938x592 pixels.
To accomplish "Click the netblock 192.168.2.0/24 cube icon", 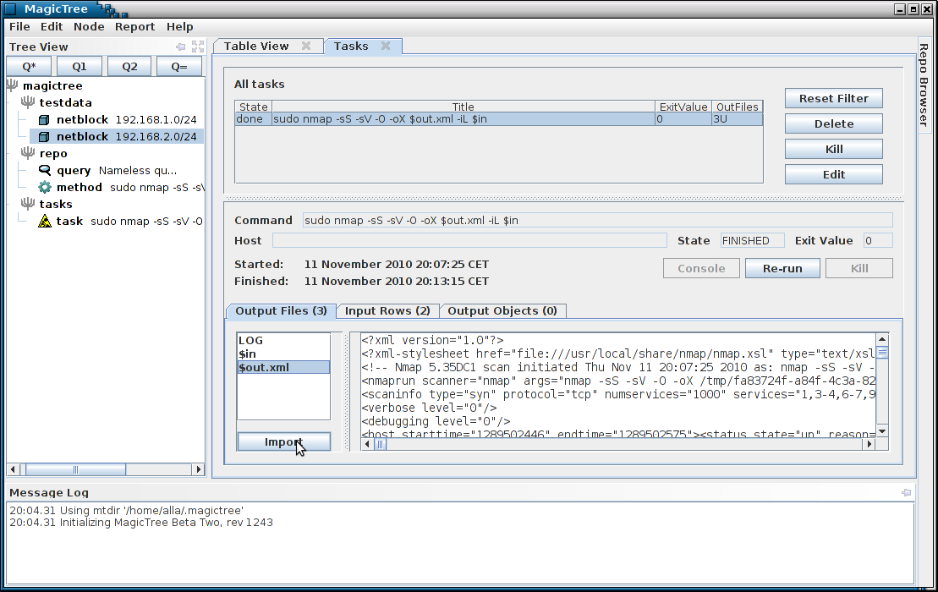I will point(44,136).
